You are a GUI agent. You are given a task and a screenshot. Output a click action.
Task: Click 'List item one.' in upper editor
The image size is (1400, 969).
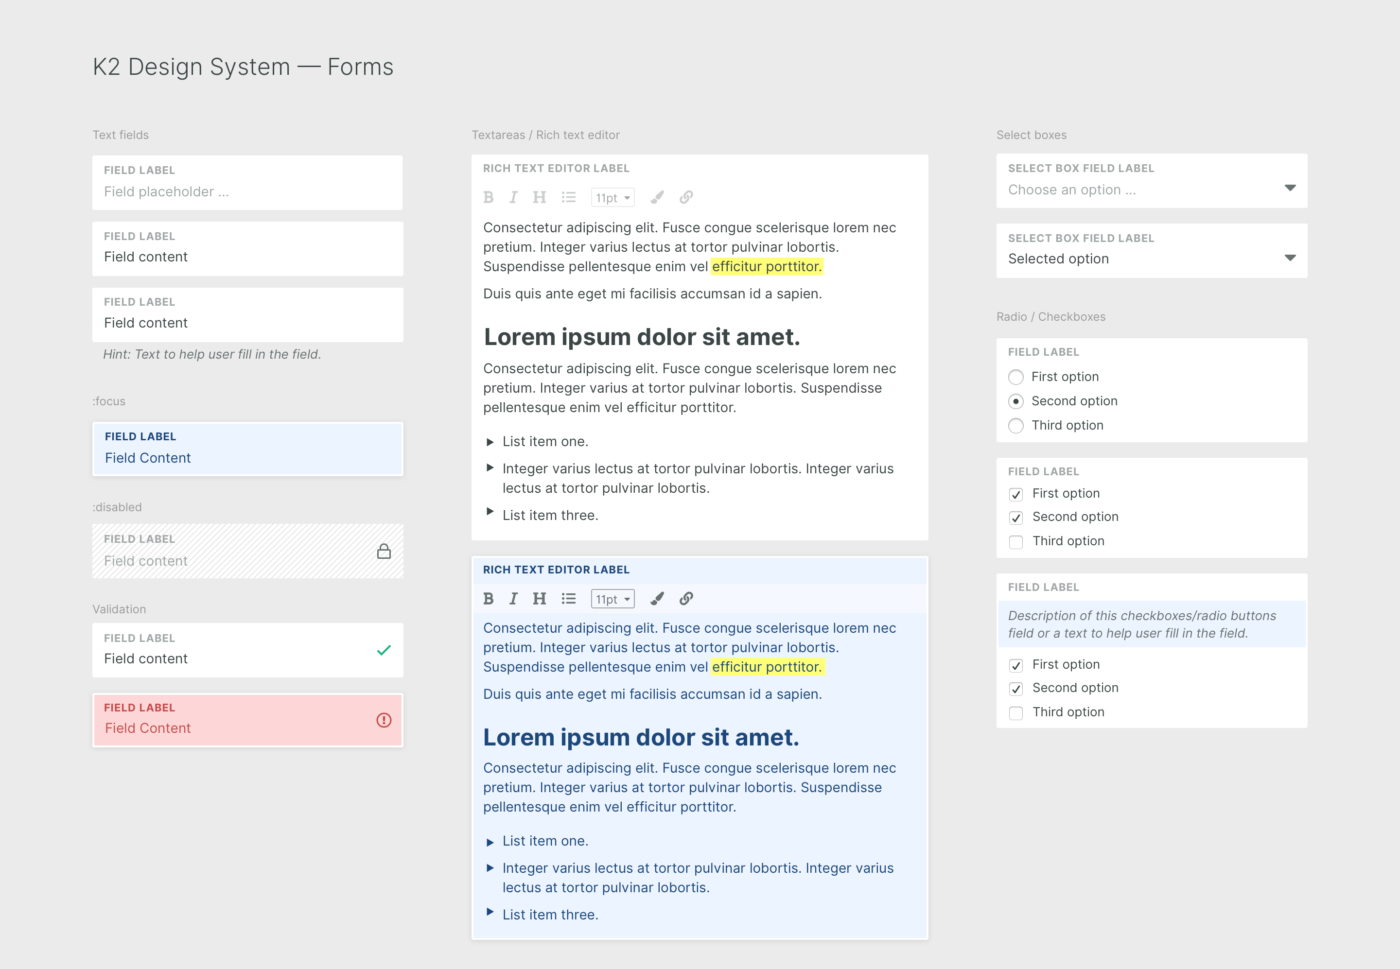[545, 441]
